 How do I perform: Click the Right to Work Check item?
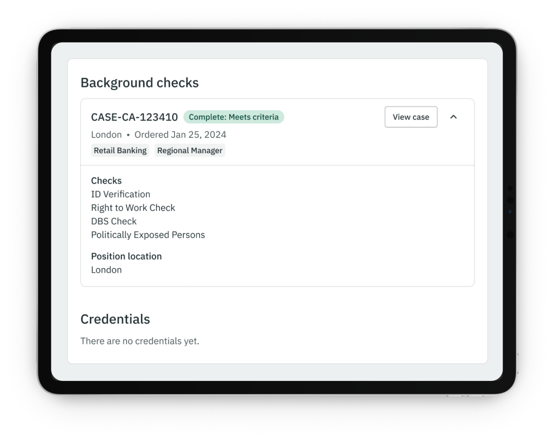tap(133, 208)
